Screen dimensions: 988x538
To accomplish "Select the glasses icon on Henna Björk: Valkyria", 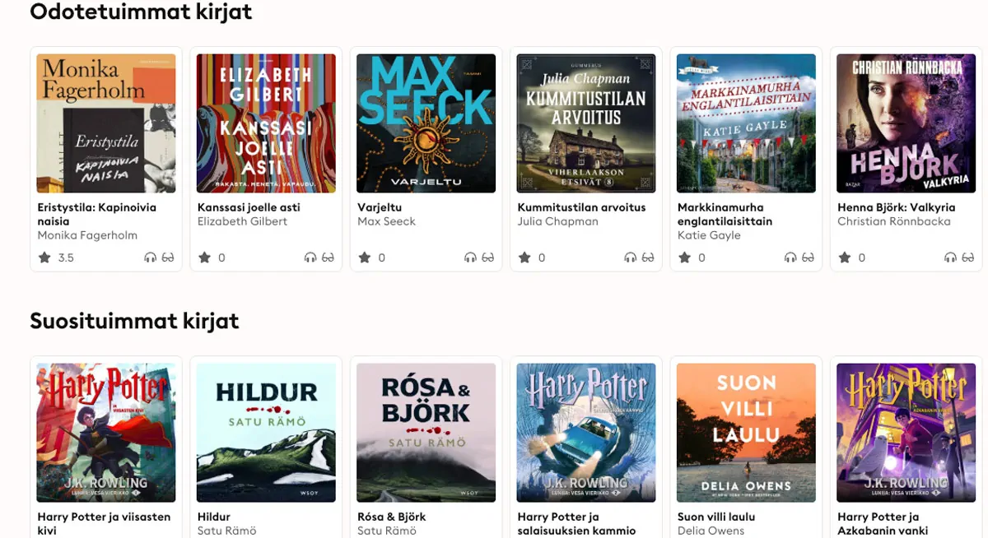I will pyautogui.click(x=970, y=257).
